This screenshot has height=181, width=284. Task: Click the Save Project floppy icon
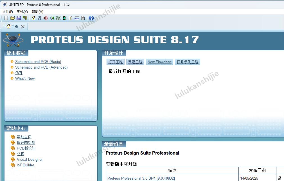[19, 18]
